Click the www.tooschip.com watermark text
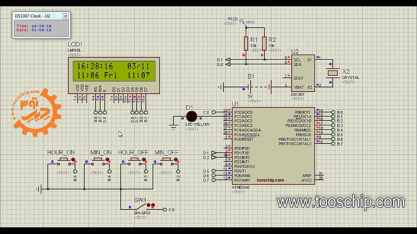The height and width of the screenshot is (234, 417). click(340, 202)
